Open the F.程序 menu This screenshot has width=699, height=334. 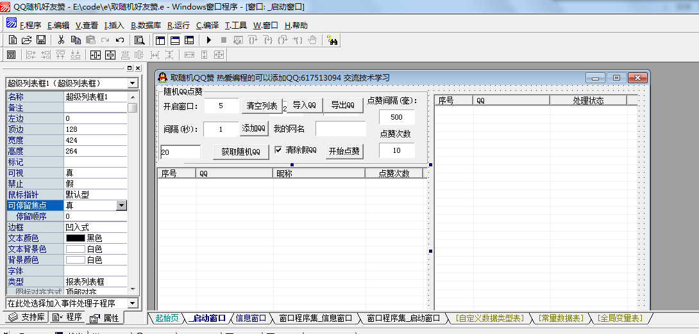click(x=30, y=26)
